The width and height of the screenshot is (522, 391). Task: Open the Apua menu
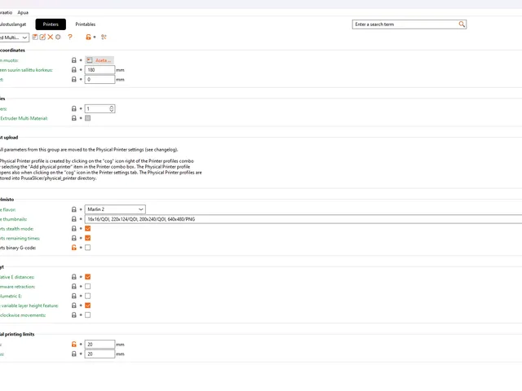click(23, 13)
